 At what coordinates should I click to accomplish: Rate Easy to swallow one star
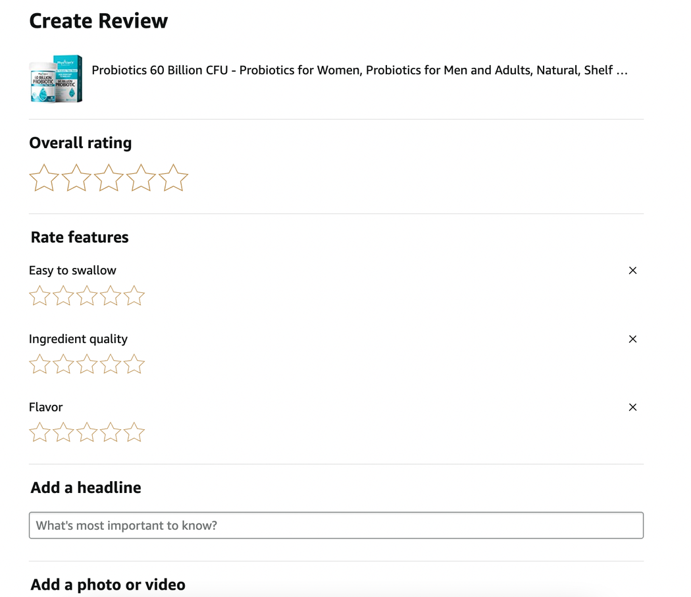pyautogui.click(x=39, y=296)
